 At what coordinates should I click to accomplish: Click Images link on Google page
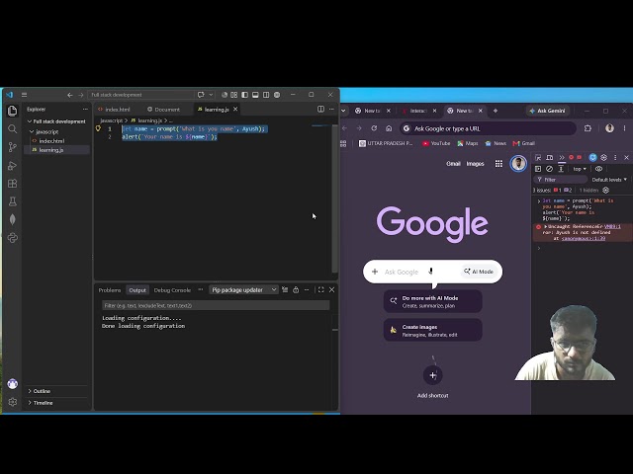475,164
